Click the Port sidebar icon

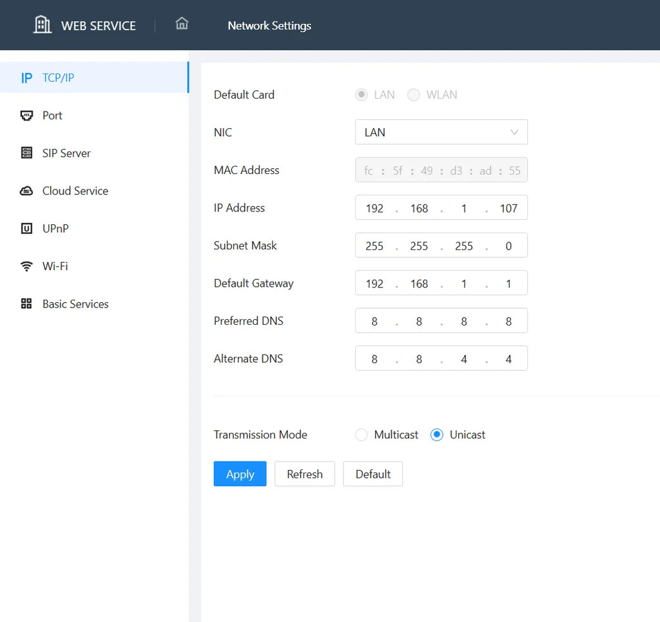coord(26,115)
